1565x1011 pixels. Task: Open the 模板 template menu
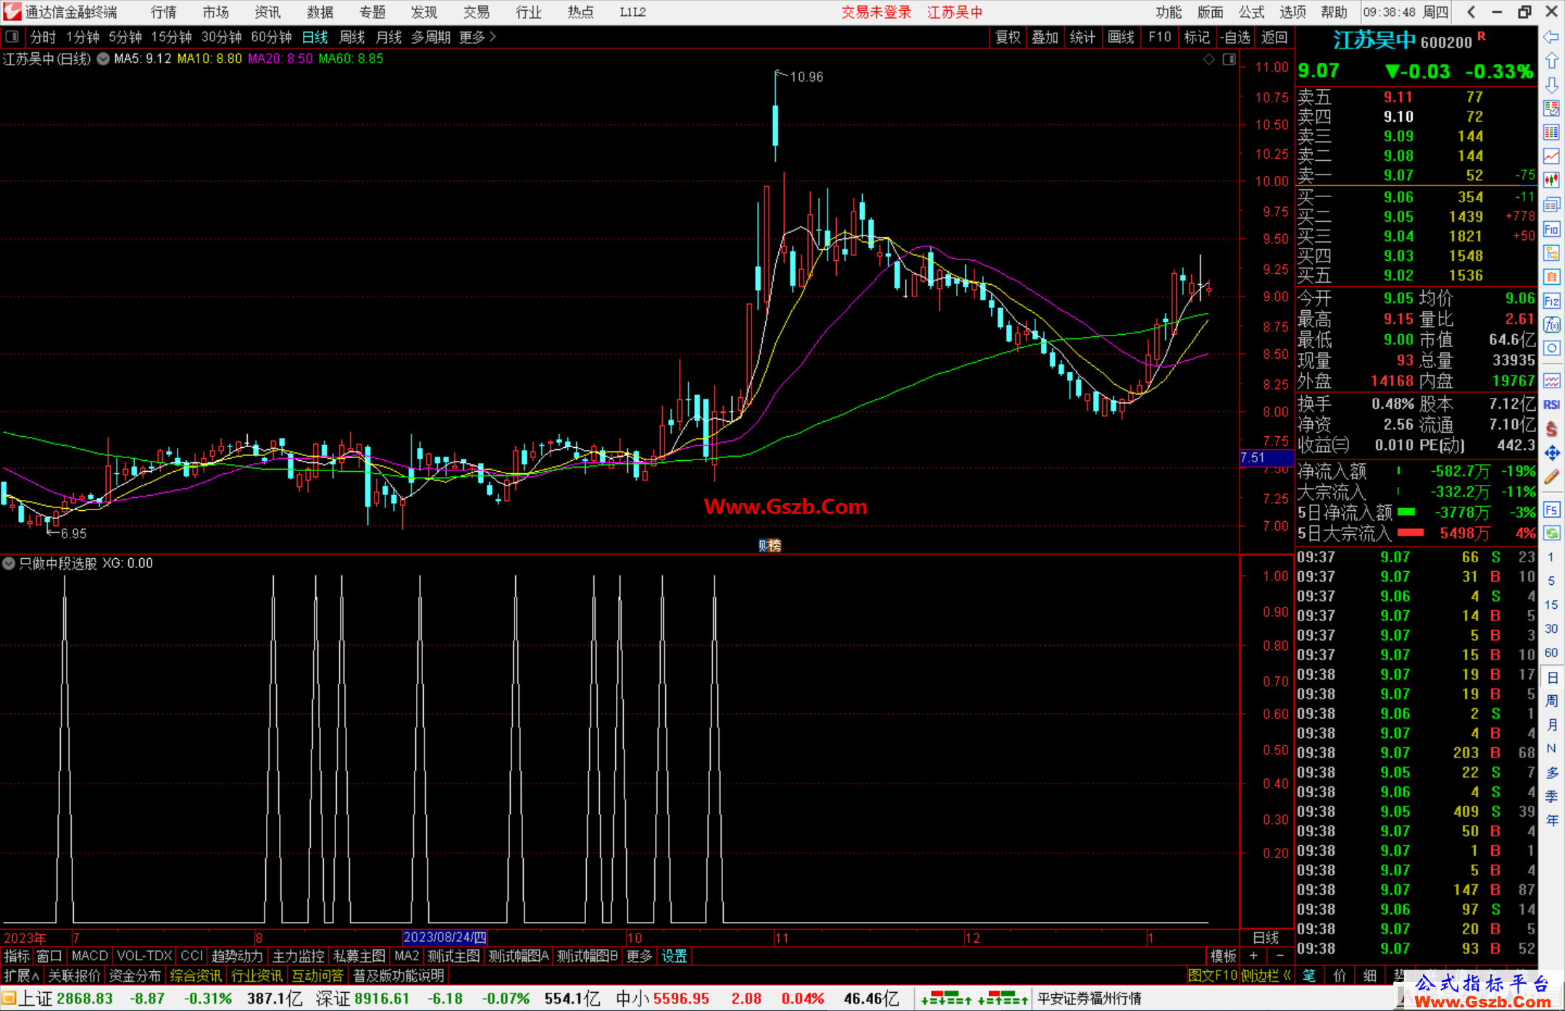tap(1223, 956)
